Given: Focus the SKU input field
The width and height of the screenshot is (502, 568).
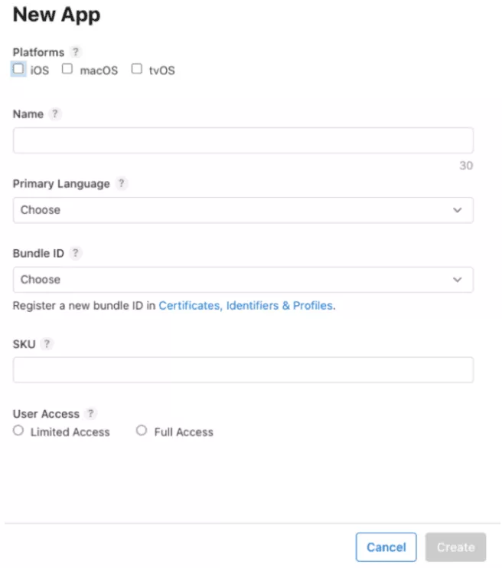Looking at the screenshot, I should [243, 369].
